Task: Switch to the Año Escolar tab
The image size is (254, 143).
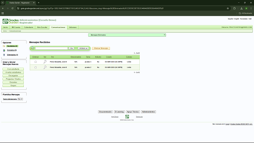Action: click(x=42, y=27)
